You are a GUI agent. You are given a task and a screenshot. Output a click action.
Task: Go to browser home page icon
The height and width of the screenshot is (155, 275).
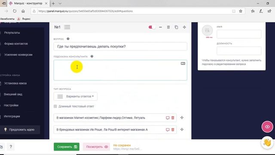(x=23, y=11)
